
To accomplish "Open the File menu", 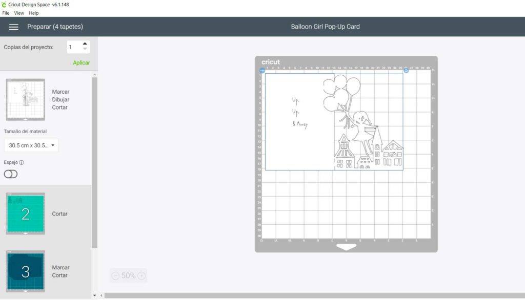I will (x=6, y=13).
